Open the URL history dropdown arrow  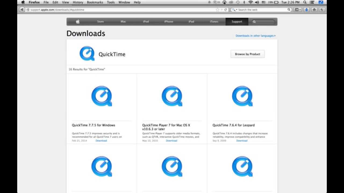[222, 10]
